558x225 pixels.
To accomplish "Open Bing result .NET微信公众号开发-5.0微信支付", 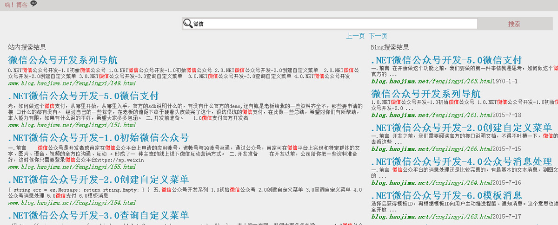I will click(446, 60).
